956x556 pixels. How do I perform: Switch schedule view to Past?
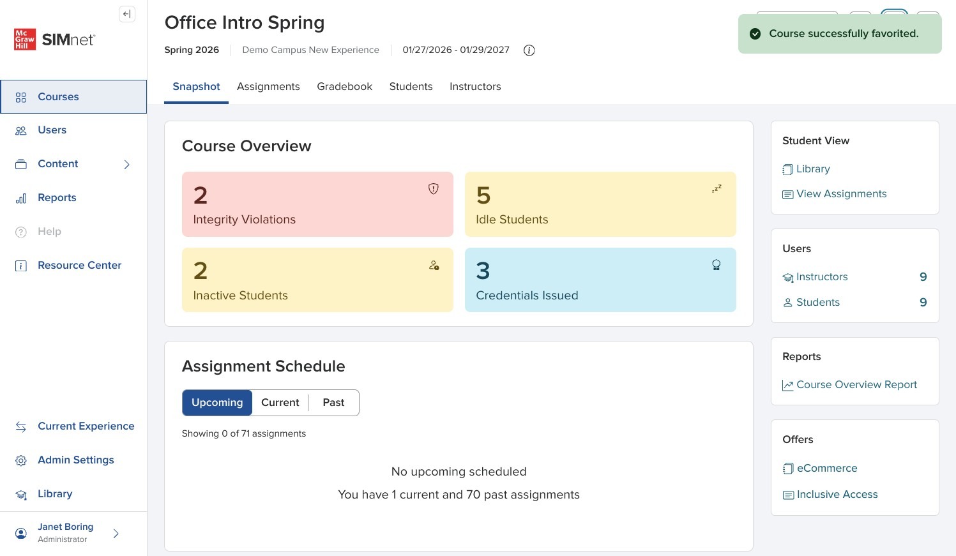coord(333,403)
